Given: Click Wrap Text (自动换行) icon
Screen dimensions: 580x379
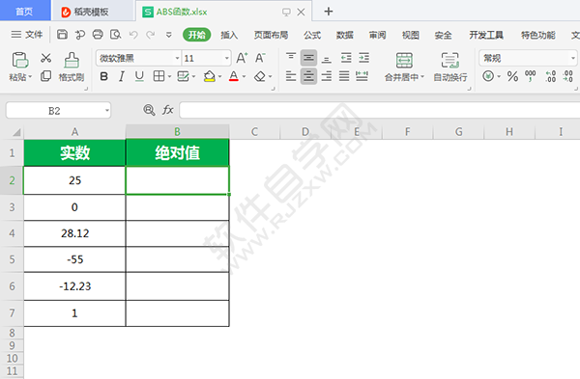Looking at the screenshot, I should (x=449, y=60).
